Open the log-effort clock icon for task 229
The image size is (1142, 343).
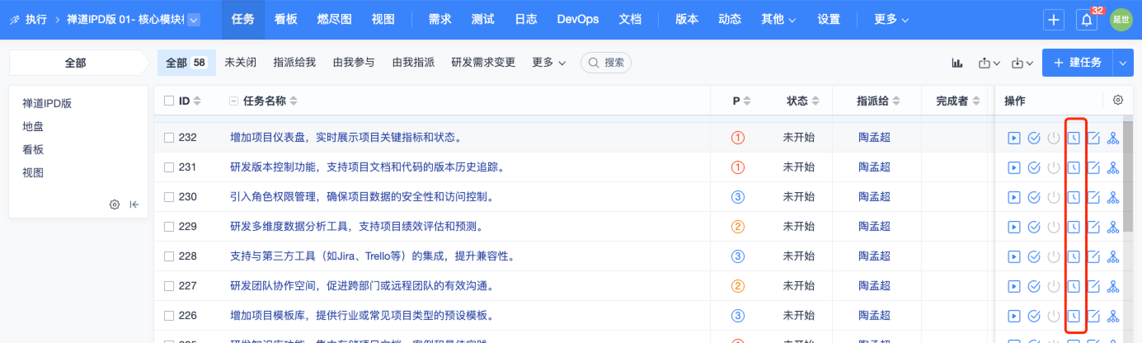pyautogui.click(x=1073, y=227)
